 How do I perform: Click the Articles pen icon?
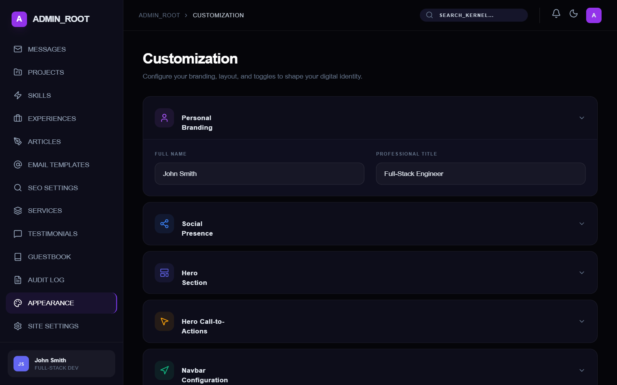pyautogui.click(x=18, y=142)
